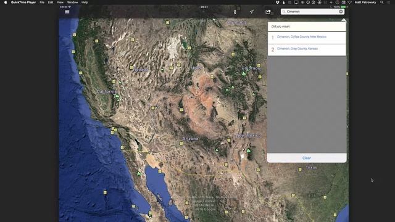Select the green triangle marker on Baja peninsula

[x=139, y=173]
